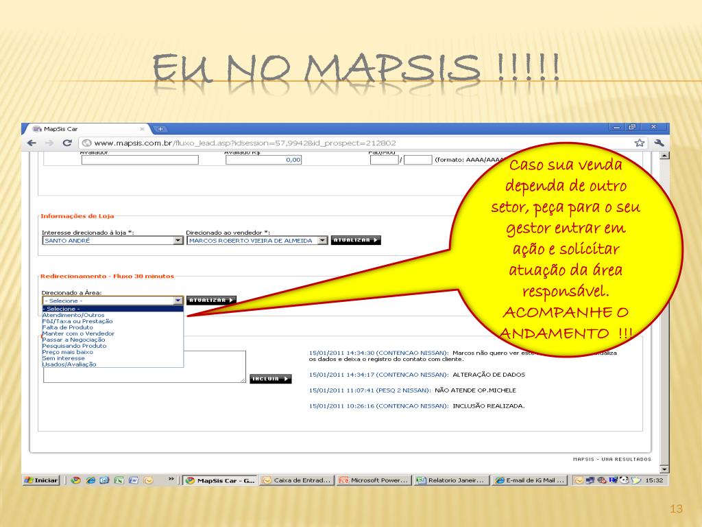
Task: Select the MapSis Car browser tab
Action: tap(87, 129)
